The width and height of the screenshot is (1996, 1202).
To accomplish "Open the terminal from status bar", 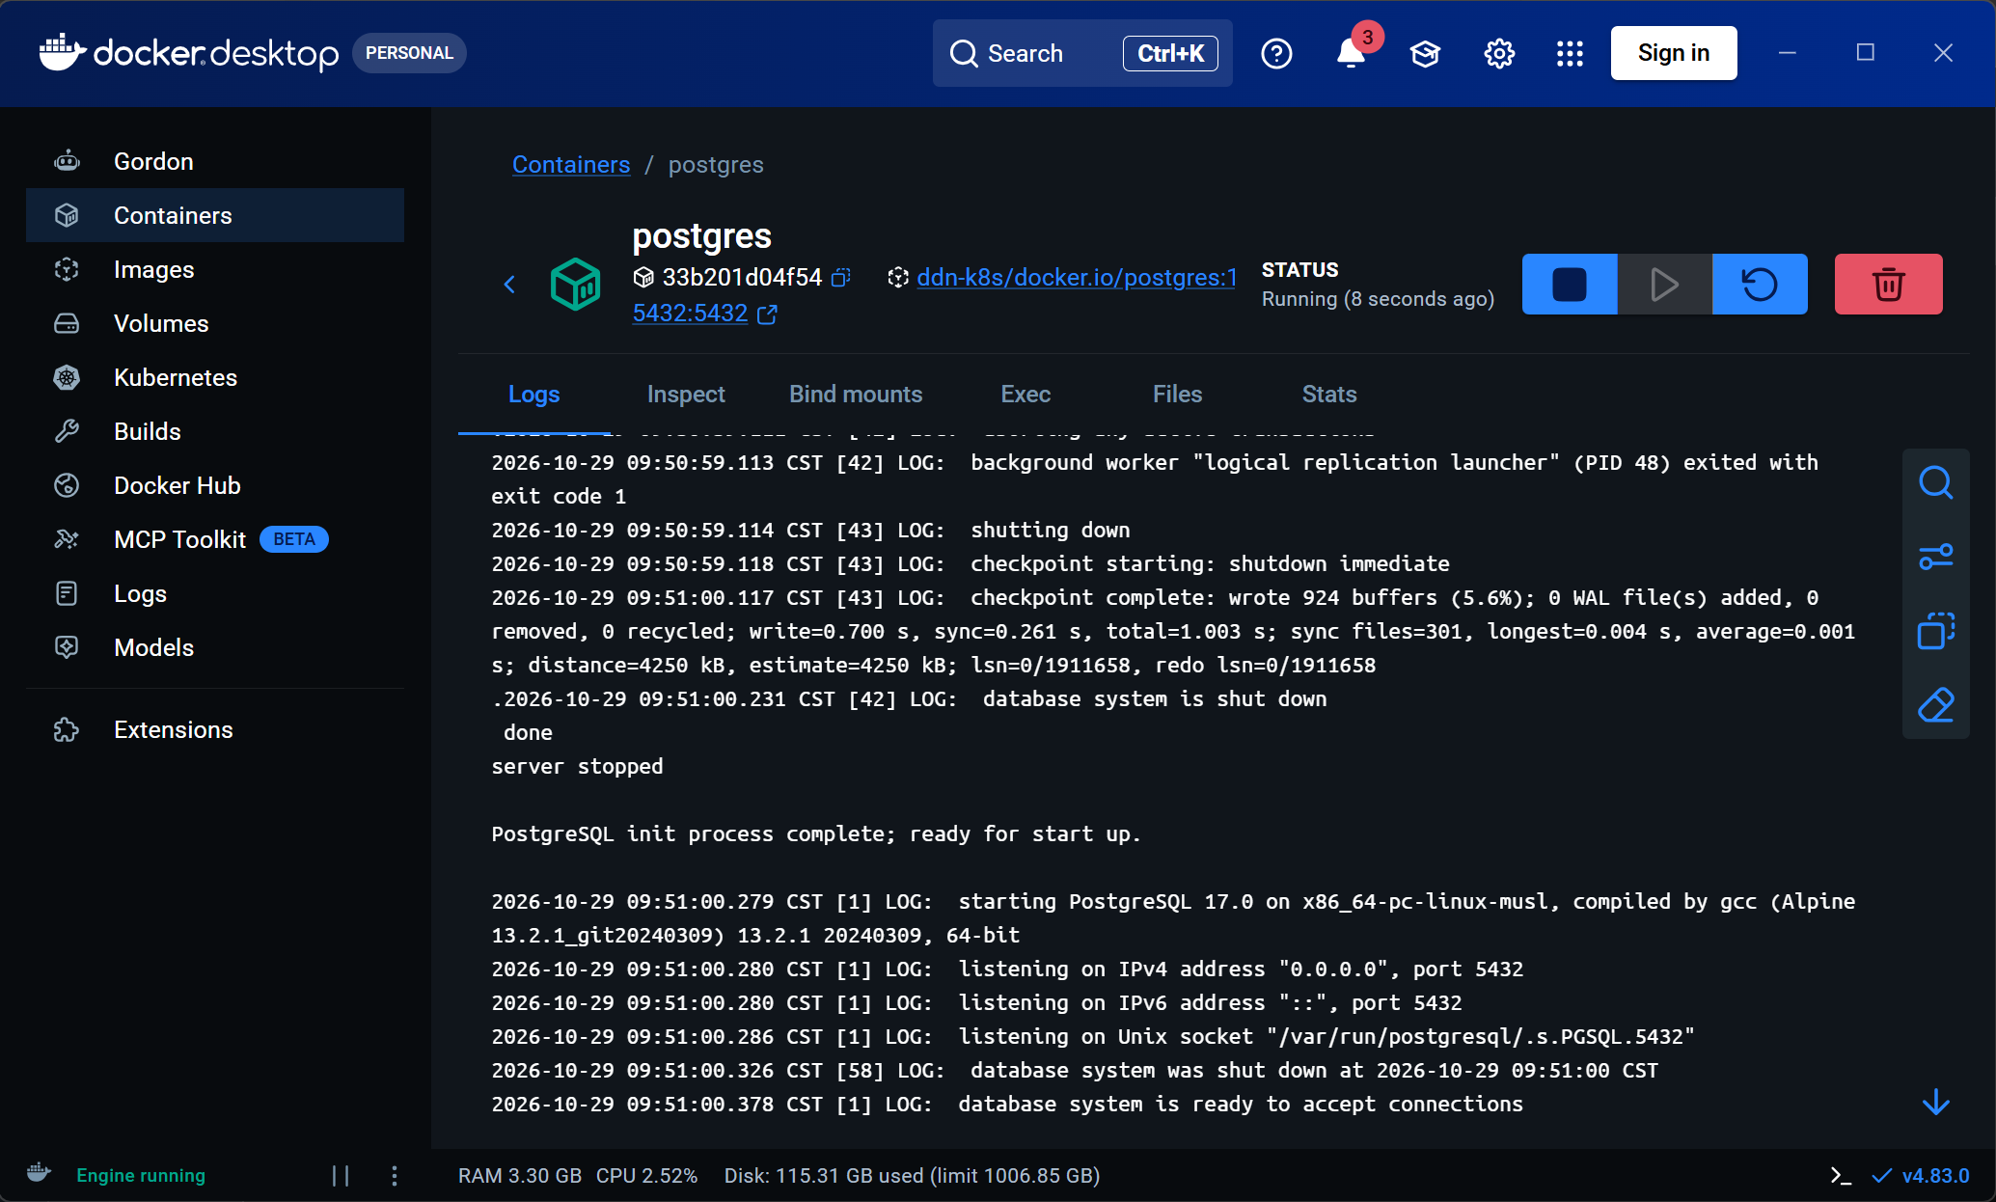I will coord(1840,1175).
